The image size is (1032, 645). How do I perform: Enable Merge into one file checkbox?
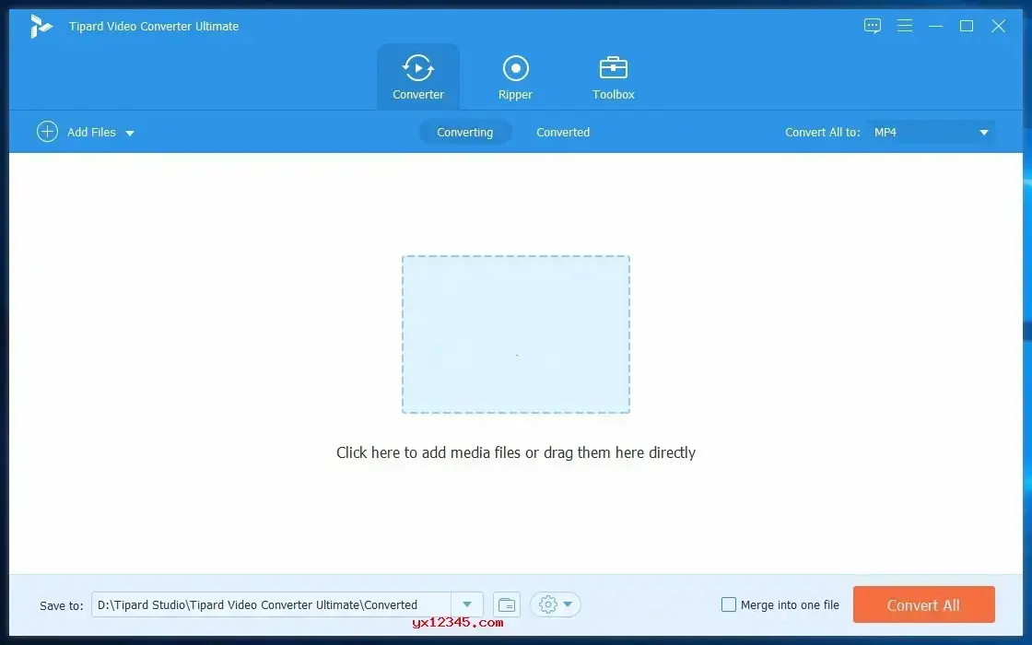click(729, 604)
